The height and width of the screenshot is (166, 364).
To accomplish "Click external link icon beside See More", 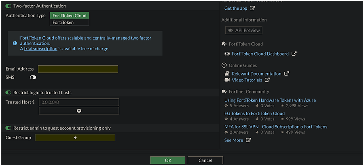I will 248,140.
